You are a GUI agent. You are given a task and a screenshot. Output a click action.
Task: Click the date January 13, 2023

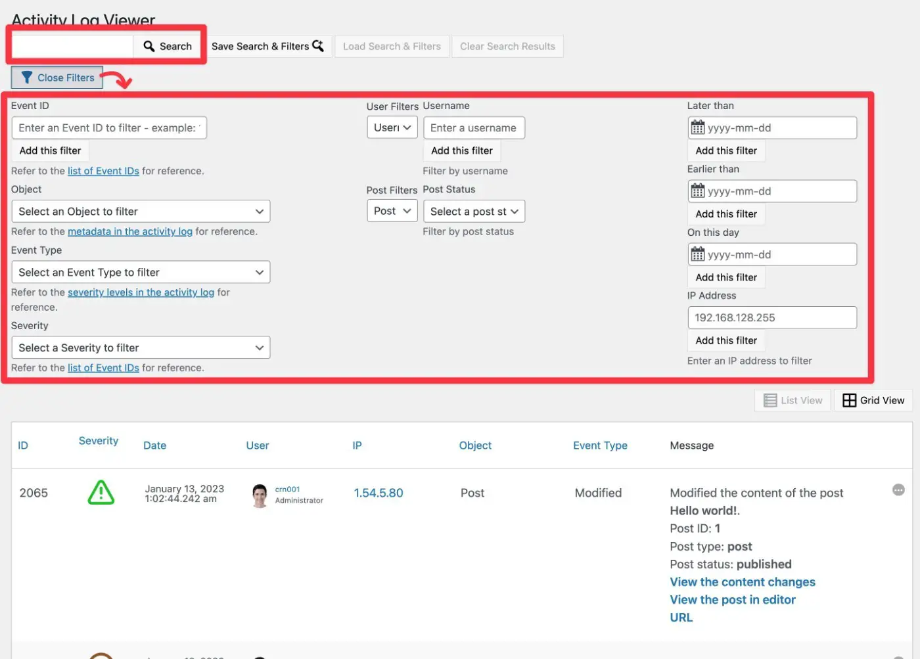click(x=185, y=489)
